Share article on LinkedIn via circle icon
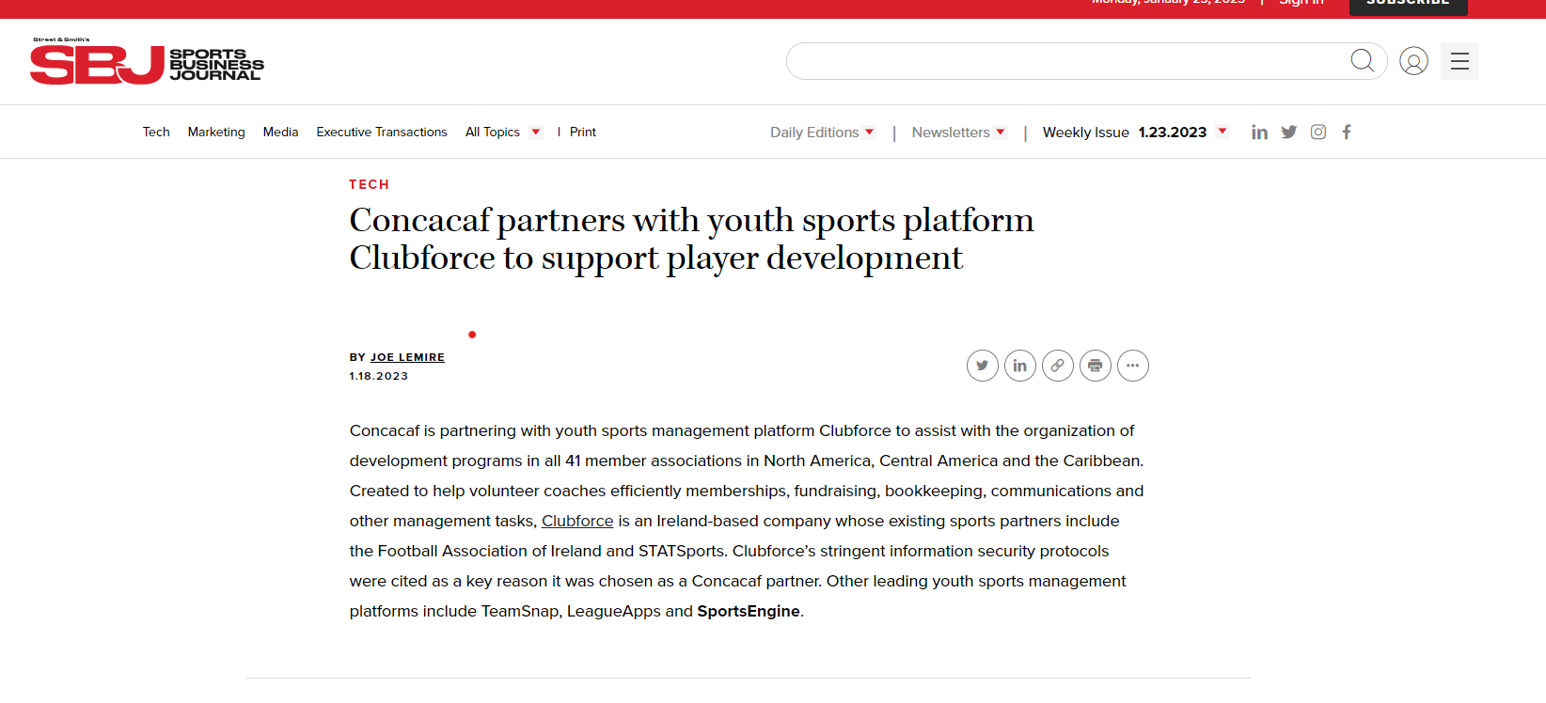Viewport: 1546px width, 703px height. (x=1020, y=366)
